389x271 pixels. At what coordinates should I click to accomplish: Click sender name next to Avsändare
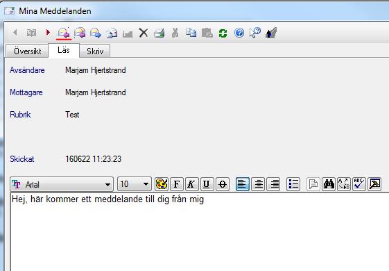coord(96,70)
